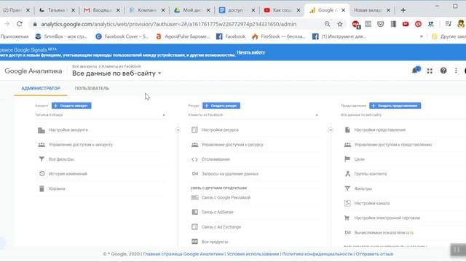Click the AdSense linking icon
The height and width of the screenshot is (262, 466).
coord(194,212)
